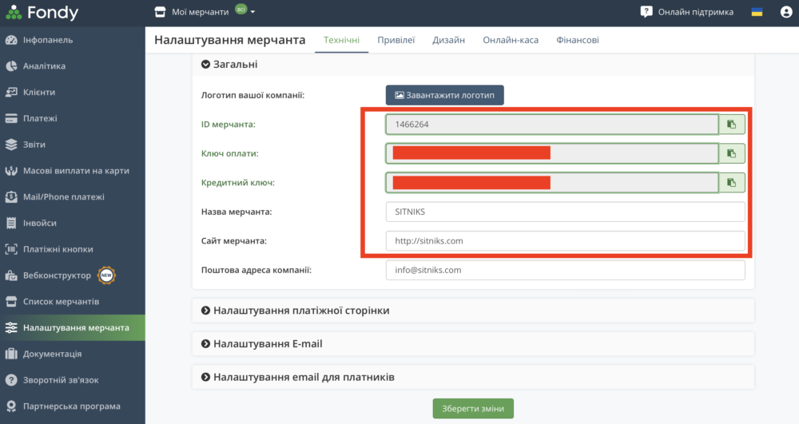This screenshot has width=799, height=424.
Task: Open the user account avatar icon
Action: 786,12
